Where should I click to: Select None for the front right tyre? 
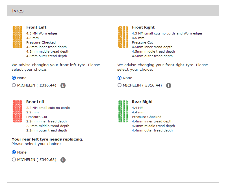coord(120,78)
